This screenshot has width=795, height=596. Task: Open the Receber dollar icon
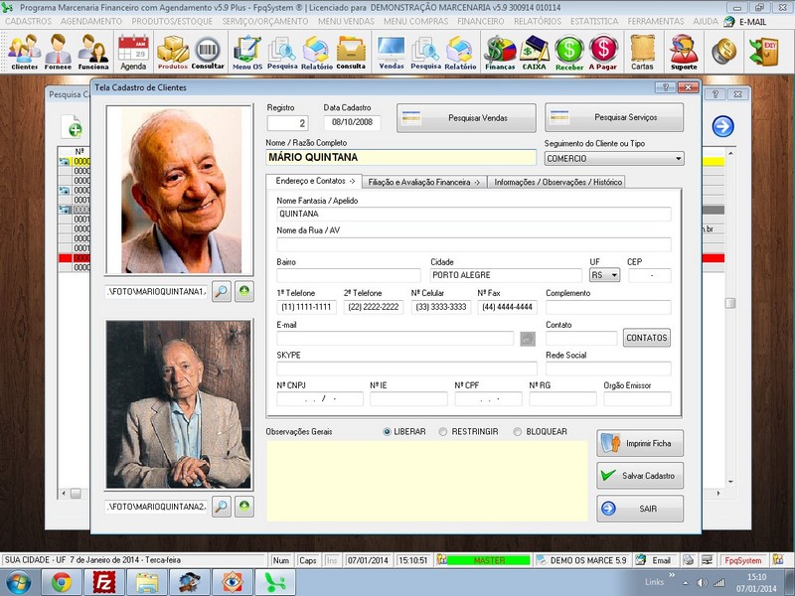click(568, 50)
